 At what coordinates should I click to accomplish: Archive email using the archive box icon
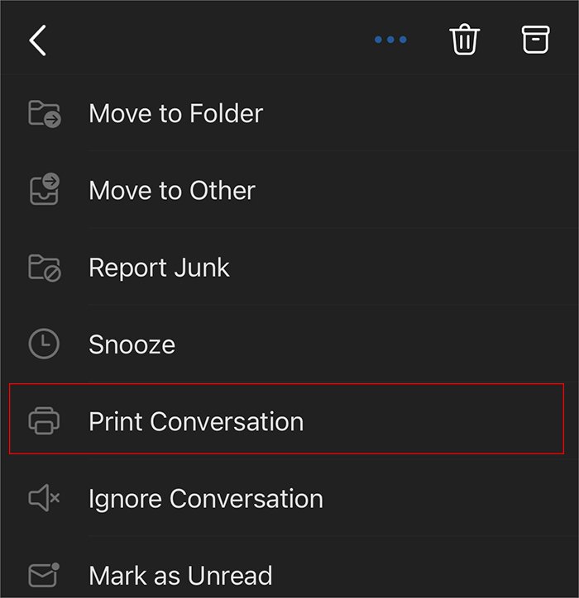[x=535, y=40]
